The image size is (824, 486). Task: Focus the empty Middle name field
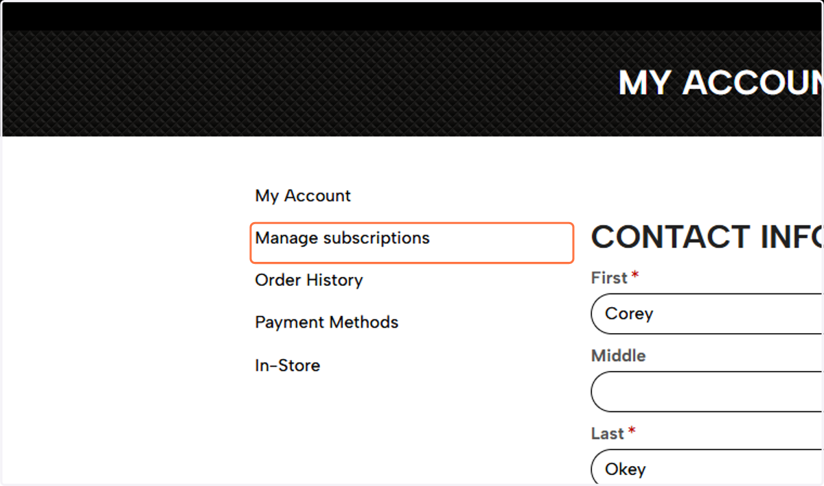point(707,391)
